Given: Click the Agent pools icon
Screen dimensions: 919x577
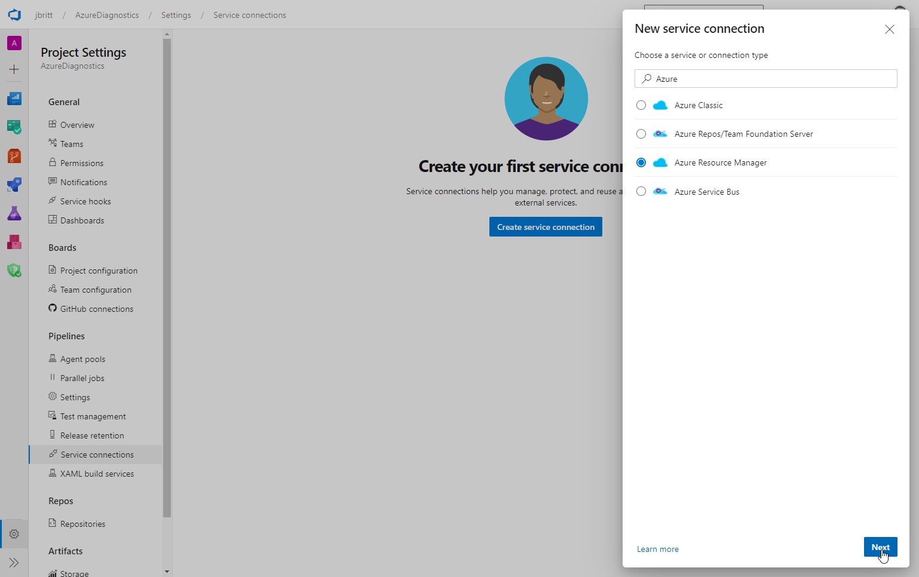Looking at the screenshot, I should (x=53, y=358).
